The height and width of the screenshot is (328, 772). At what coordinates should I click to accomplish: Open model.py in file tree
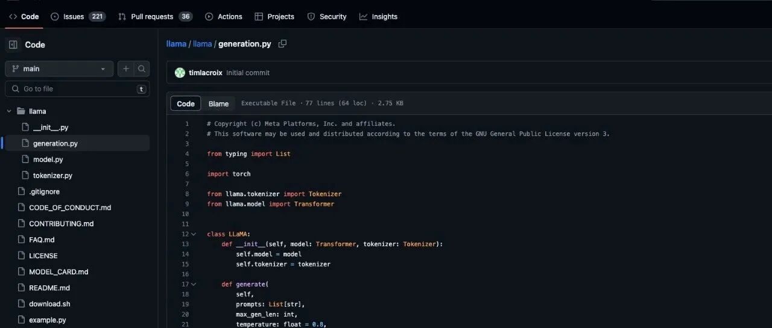(48, 159)
